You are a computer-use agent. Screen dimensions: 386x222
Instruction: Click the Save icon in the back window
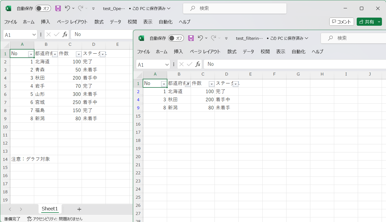point(58,8)
